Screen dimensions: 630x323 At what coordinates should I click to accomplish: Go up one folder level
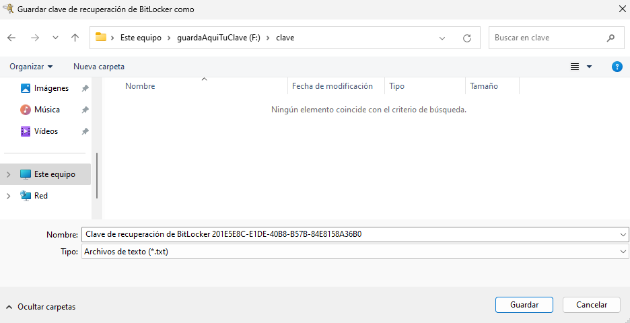[75, 38]
